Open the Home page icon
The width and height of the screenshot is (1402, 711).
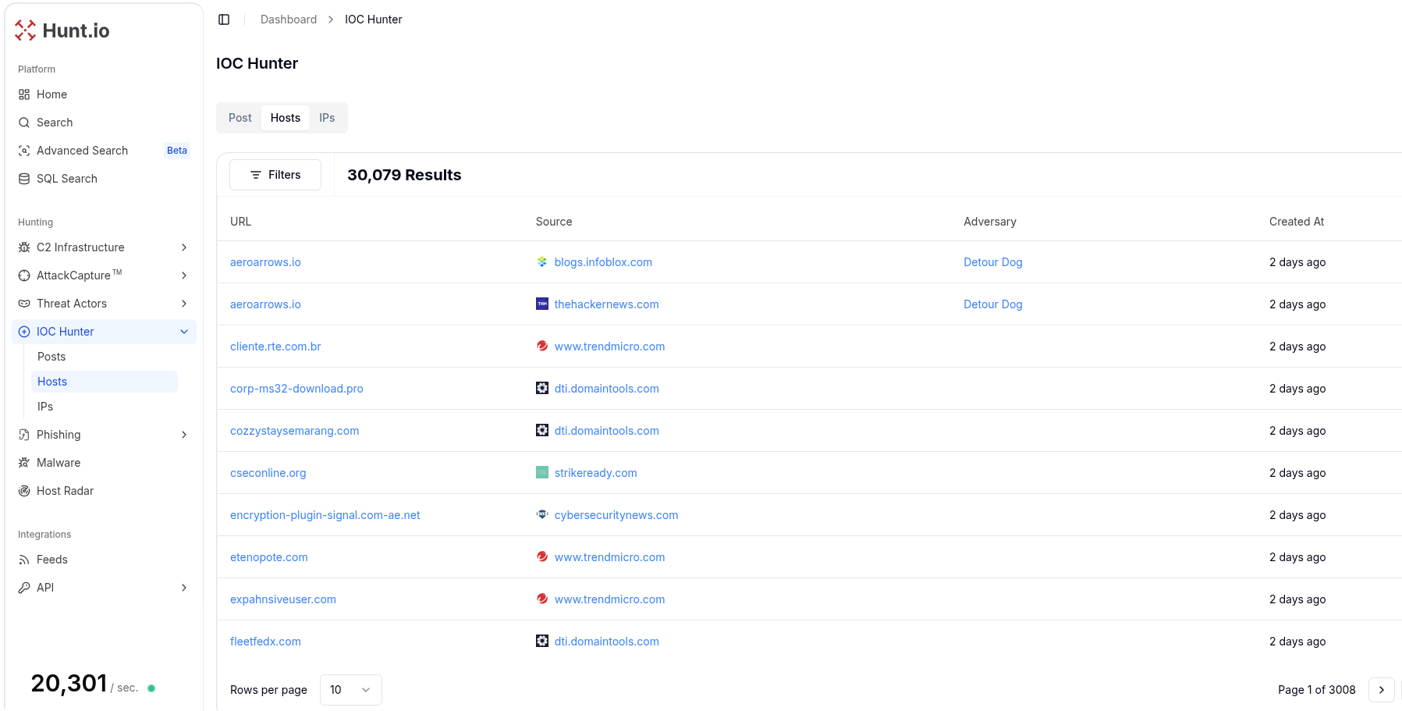pyautogui.click(x=24, y=94)
